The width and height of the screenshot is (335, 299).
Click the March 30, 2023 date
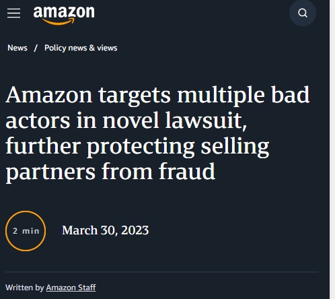tap(105, 230)
